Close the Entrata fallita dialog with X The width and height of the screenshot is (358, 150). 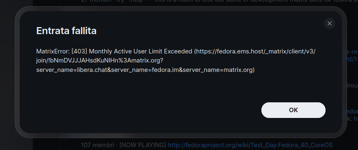coord(330,23)
